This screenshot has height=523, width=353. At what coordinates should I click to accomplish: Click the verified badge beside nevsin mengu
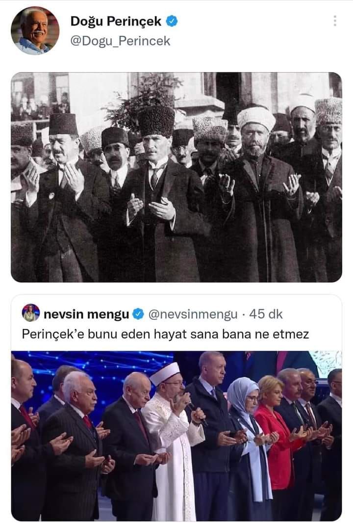pyautogui.click(x=138, y=314)
